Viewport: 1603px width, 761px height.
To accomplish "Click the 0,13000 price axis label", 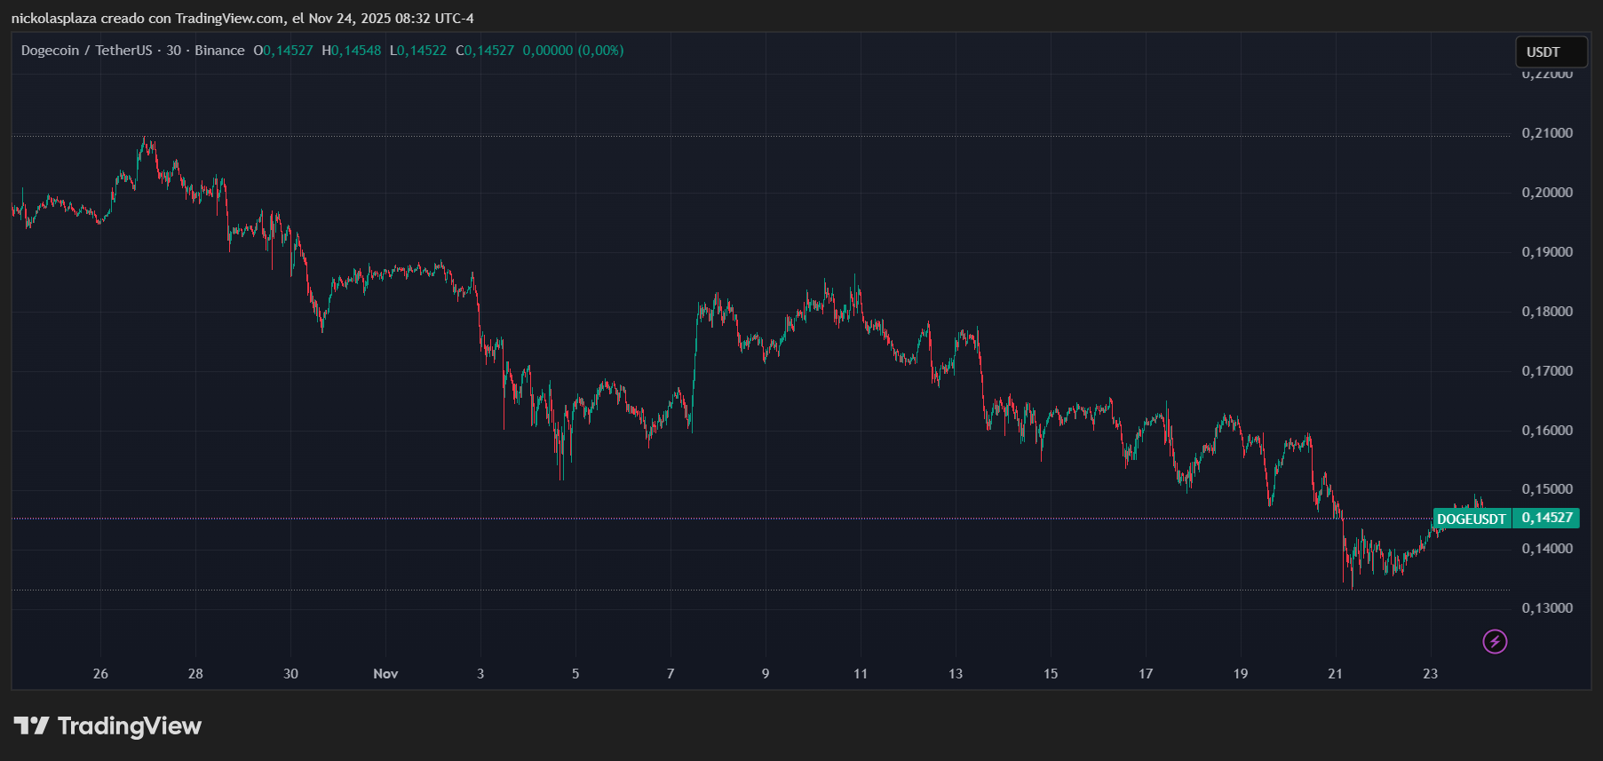I will click(x=1546, y=608).
